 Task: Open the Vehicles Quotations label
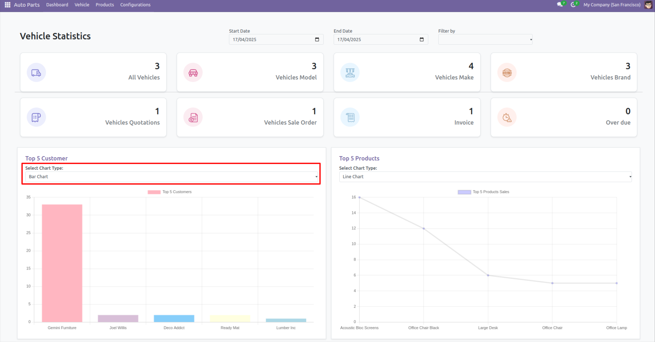[x=132, y=123]
